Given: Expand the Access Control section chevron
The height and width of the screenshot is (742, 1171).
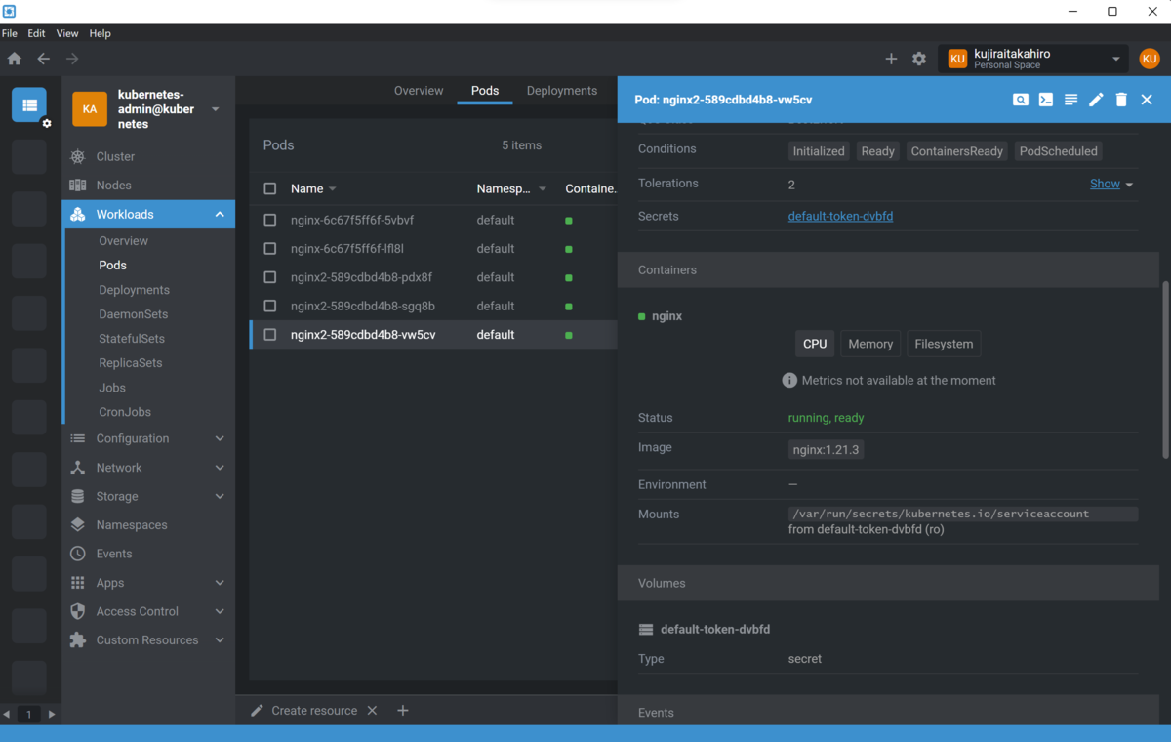Looking at the screenshot, I should pos(220,611).
